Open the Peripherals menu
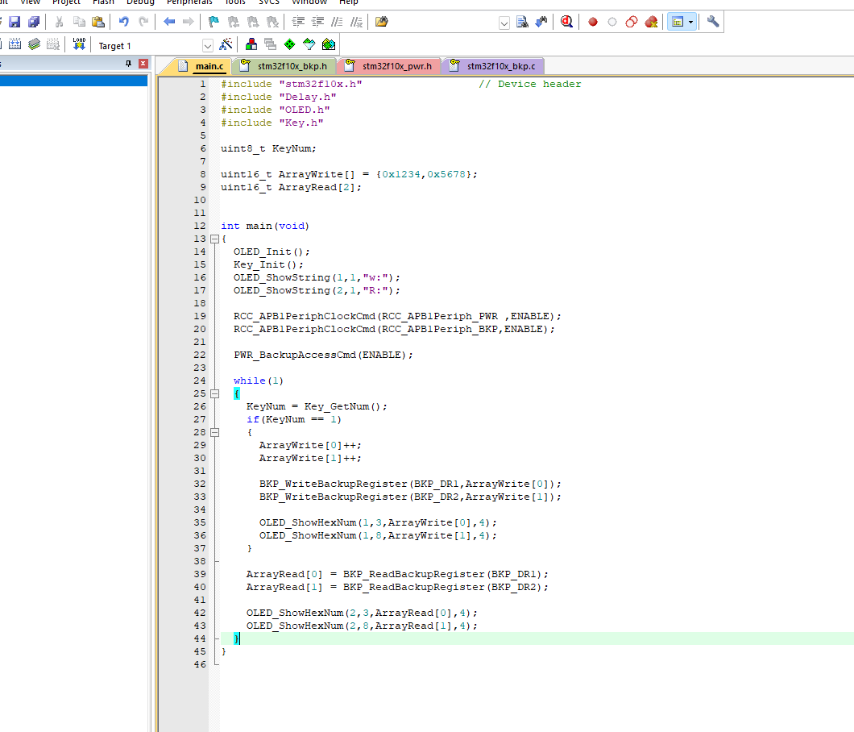This screenshot has height=732, width=854. pos(189,2)
